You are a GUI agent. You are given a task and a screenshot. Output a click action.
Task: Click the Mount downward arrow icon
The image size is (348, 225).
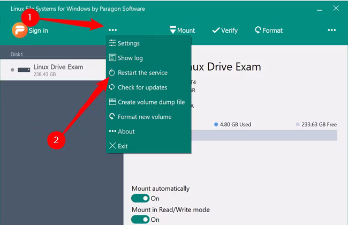click(173, 30)
